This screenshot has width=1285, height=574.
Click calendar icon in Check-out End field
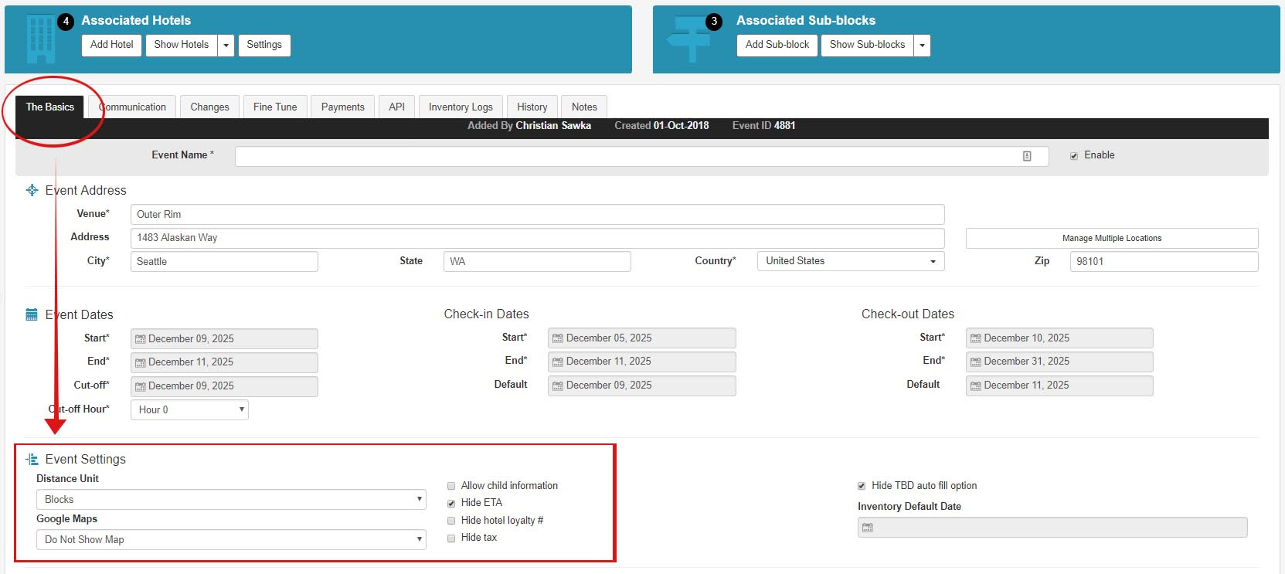click(976, 362)
